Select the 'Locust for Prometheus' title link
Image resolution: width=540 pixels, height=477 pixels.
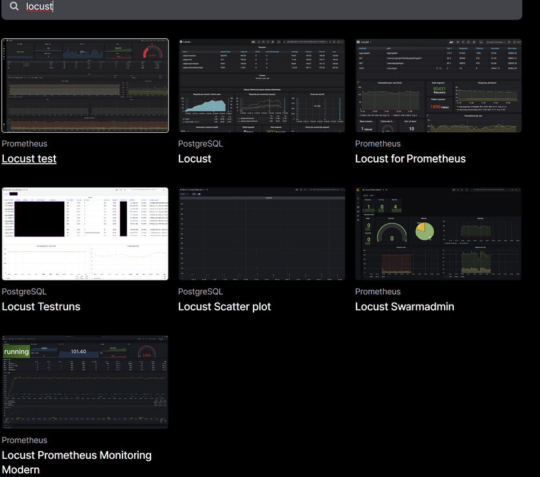tap(410, 159)
